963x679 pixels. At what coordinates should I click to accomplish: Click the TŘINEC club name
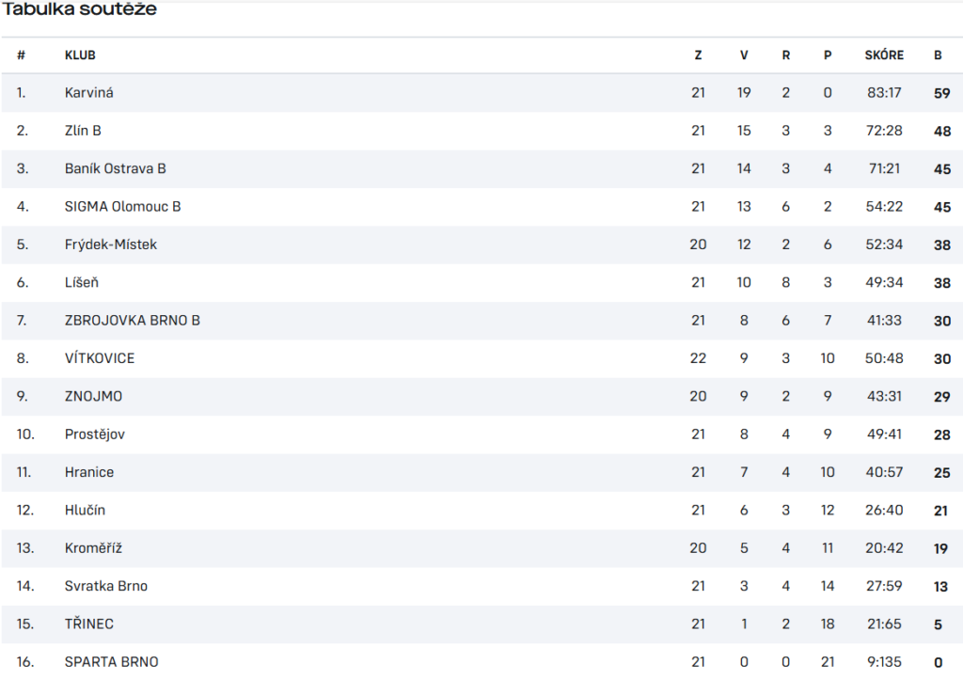(x=89, y=624)
